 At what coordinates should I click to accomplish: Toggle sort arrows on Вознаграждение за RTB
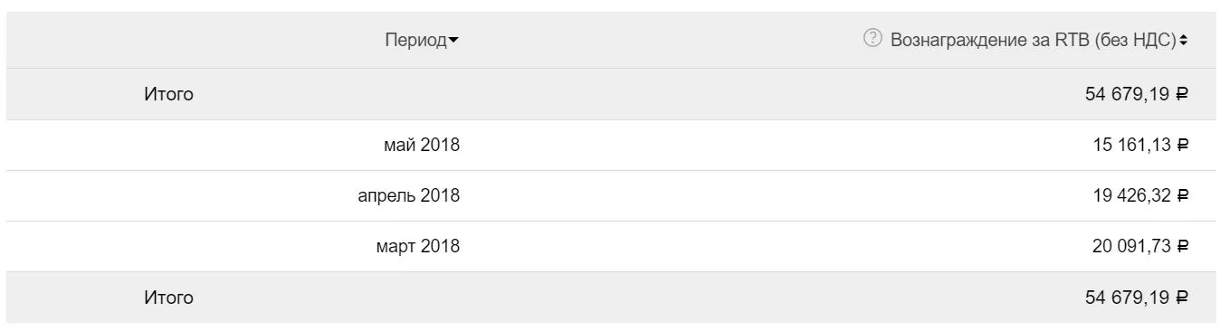(x=1183, y=40)
